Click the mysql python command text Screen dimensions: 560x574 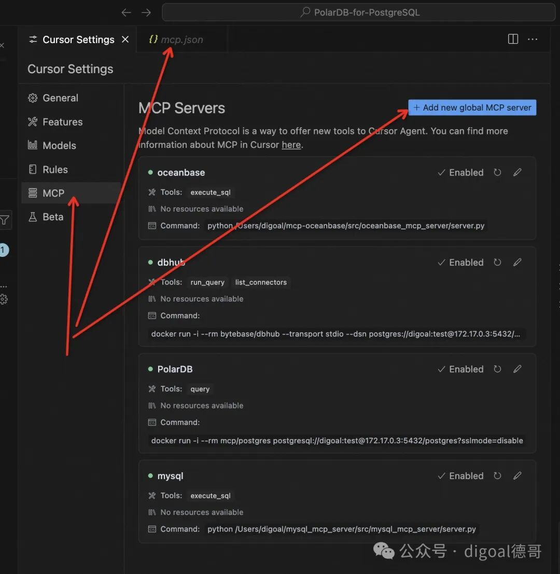[x=342, y=529]
